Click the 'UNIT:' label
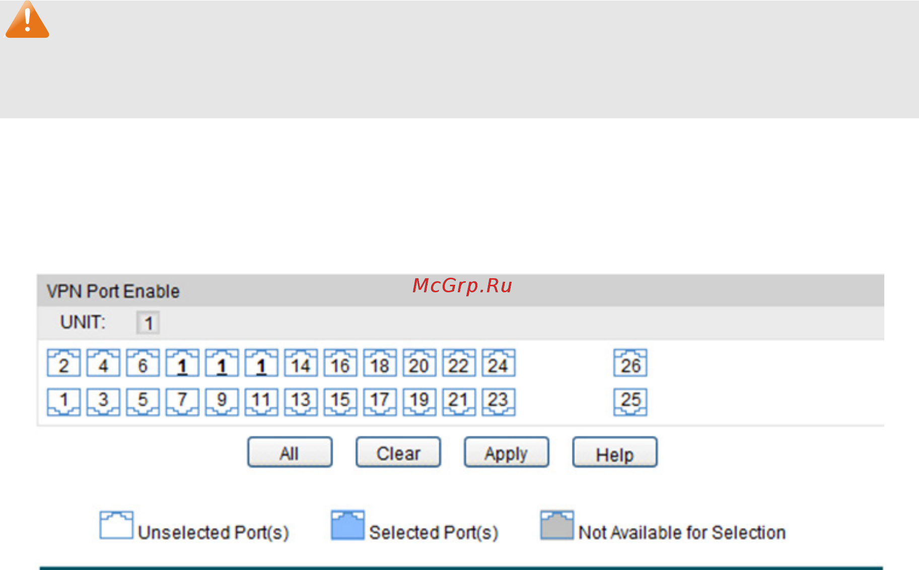This screenshot has height=570, width=919. (x=83, y=322)
